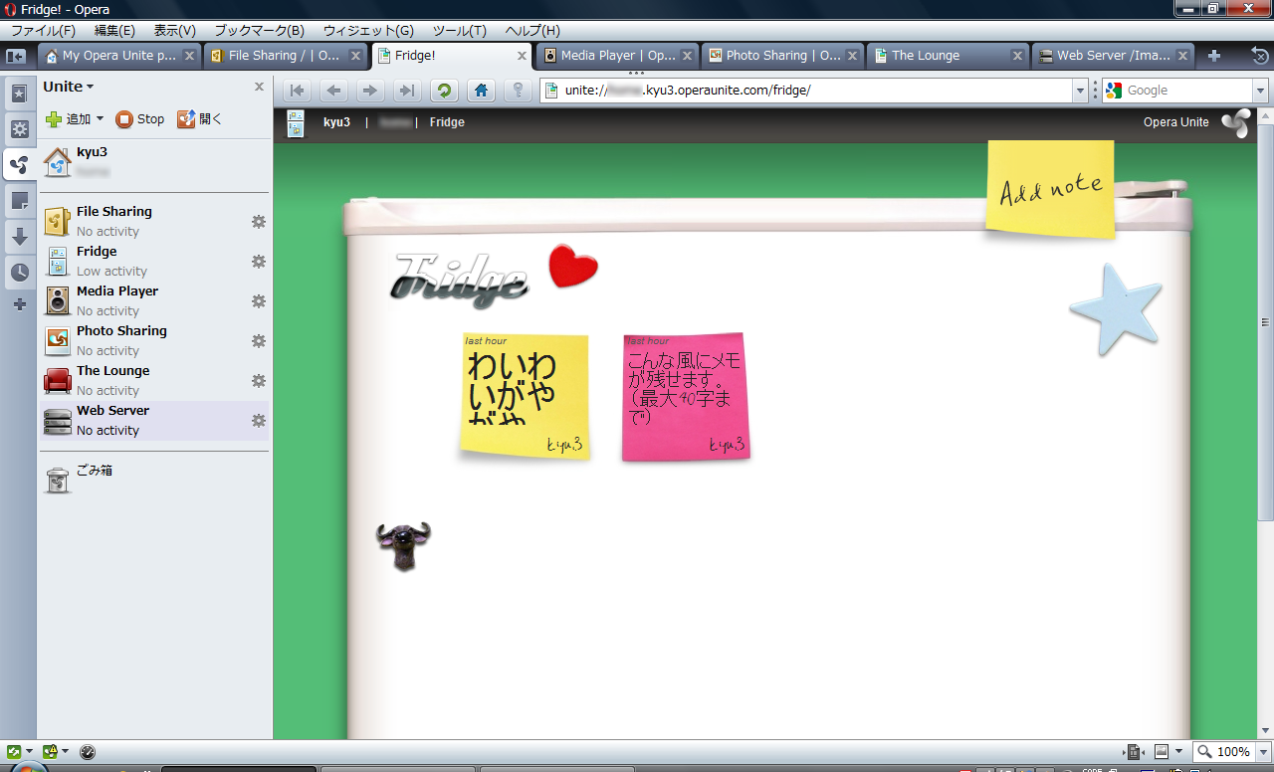Open settings gear for Media Player
Image resolution: width=1274 pixels, height=772 pixels.
tap(259, 300)
